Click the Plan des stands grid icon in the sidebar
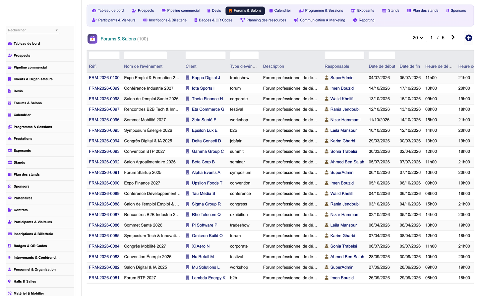 coord(10,174)
